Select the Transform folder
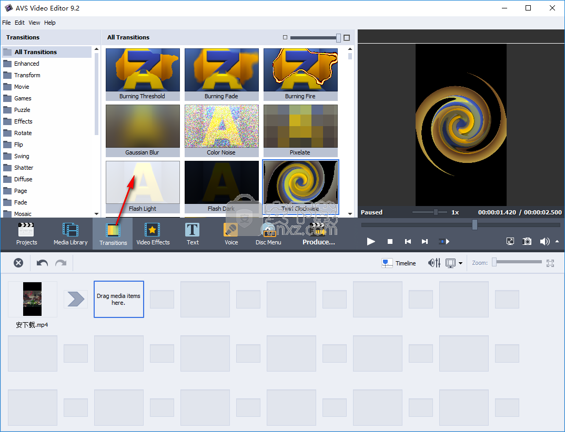565x432 pixels. click(46, 75)
